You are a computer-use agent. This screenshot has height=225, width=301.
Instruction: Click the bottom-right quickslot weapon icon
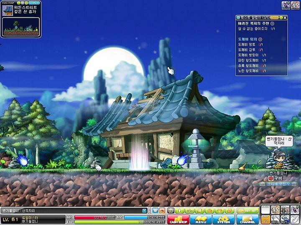click(x=295, y=220)
